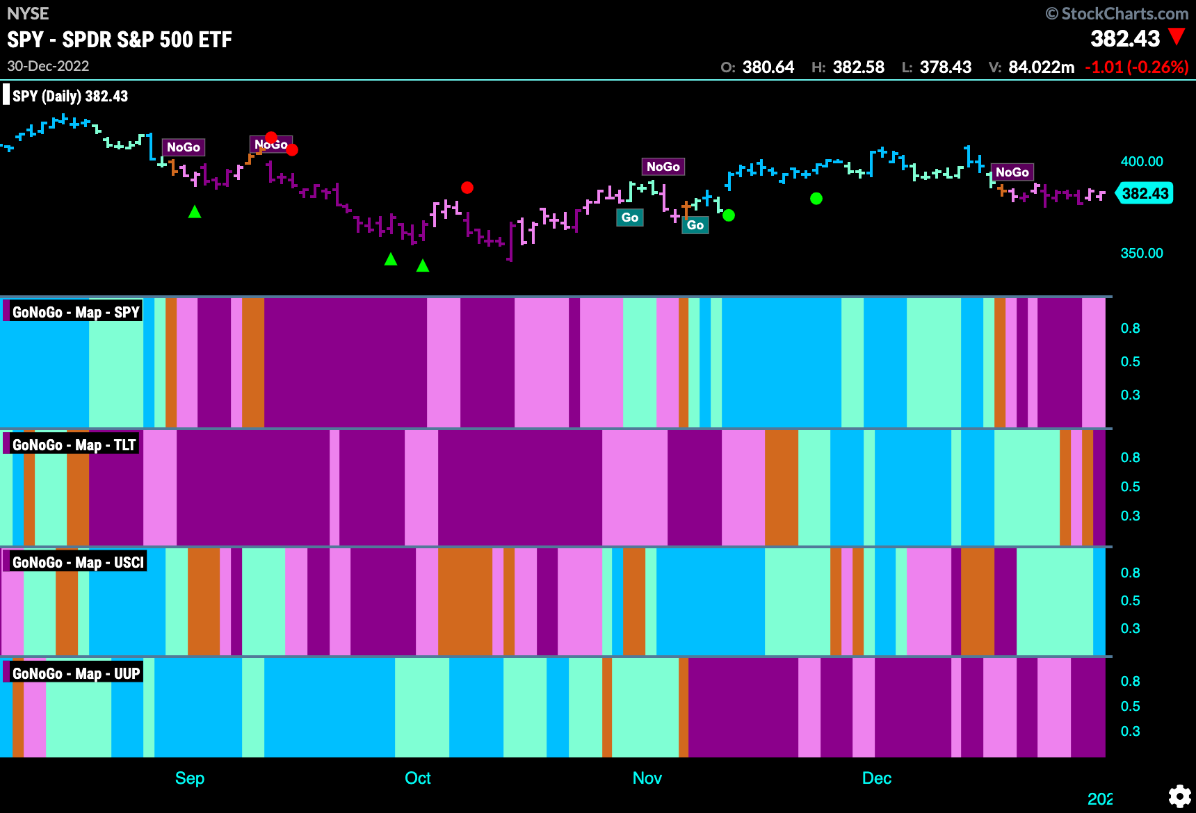Click the low value 378.43
Viewport: 1196px width, 813px height.
946,67
